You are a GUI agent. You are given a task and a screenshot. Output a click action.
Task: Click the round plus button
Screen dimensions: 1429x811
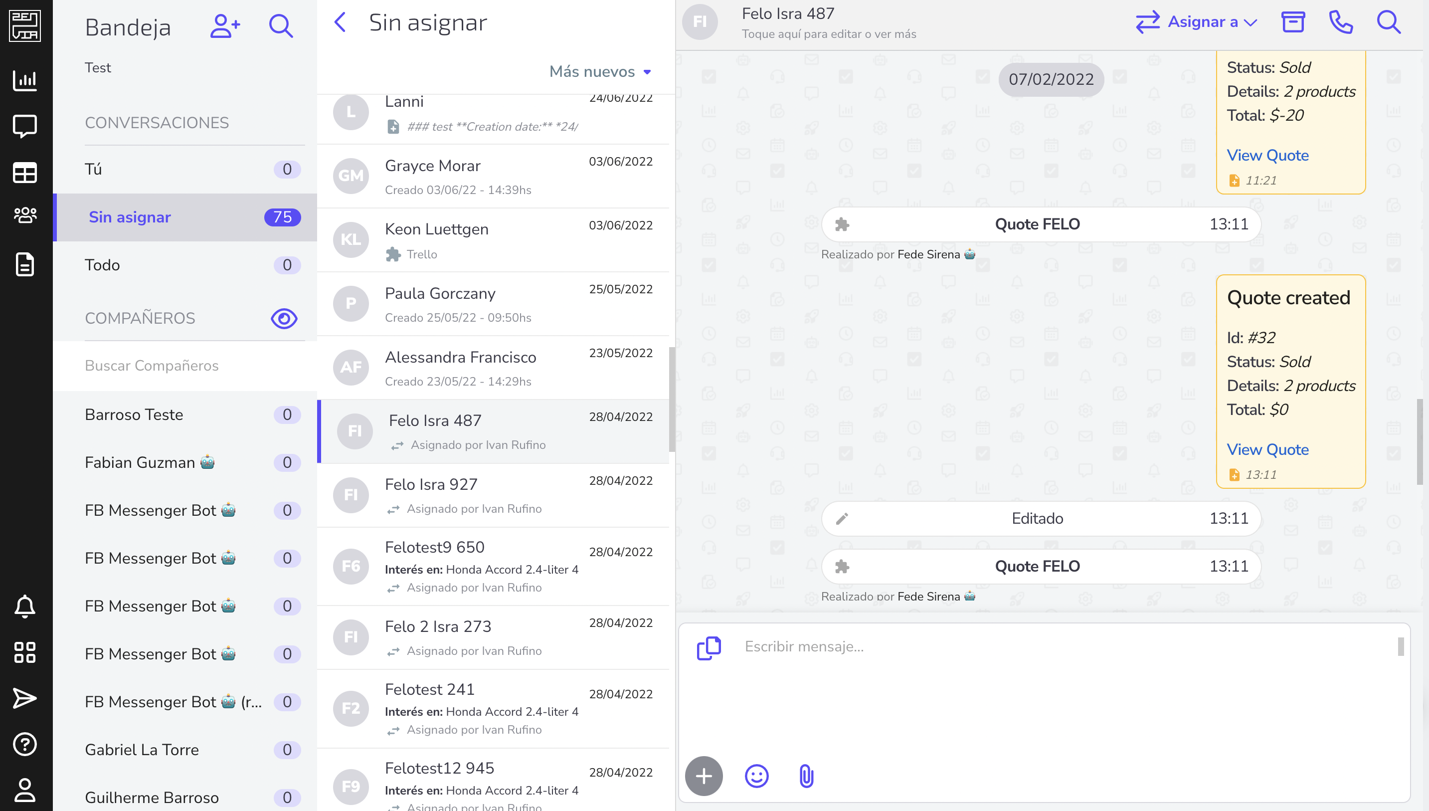click(x=704, y=776)
